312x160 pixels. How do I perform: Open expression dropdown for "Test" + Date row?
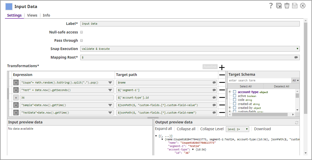[110, 90]
